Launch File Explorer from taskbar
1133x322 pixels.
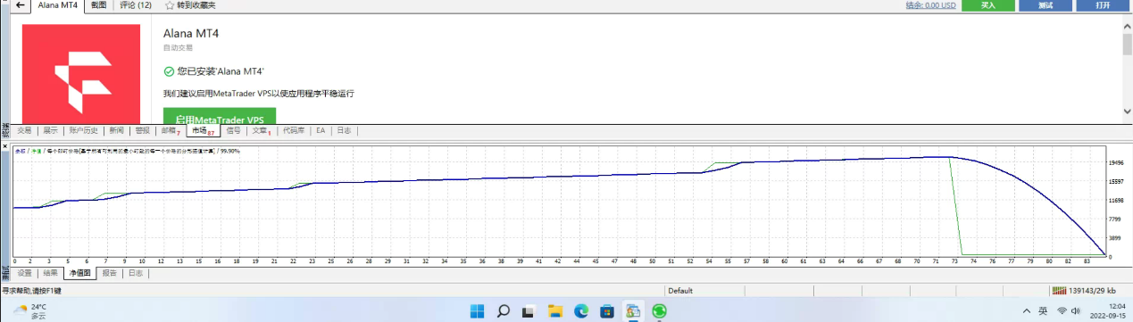(555, 310)
